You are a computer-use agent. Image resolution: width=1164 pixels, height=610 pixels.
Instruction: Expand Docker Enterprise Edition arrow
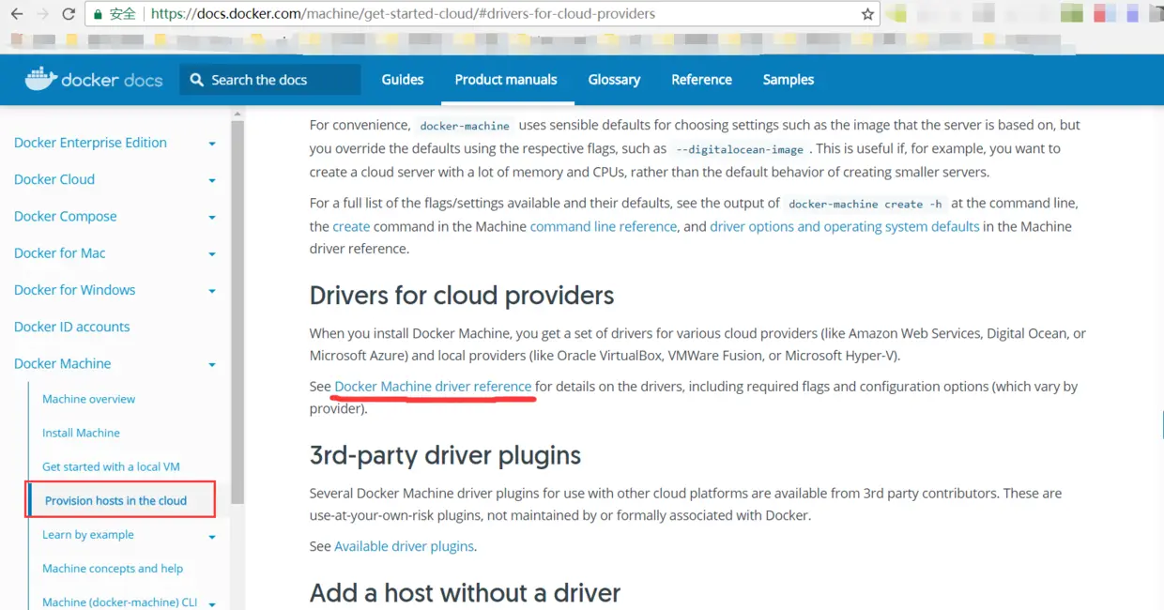point(212,144)
